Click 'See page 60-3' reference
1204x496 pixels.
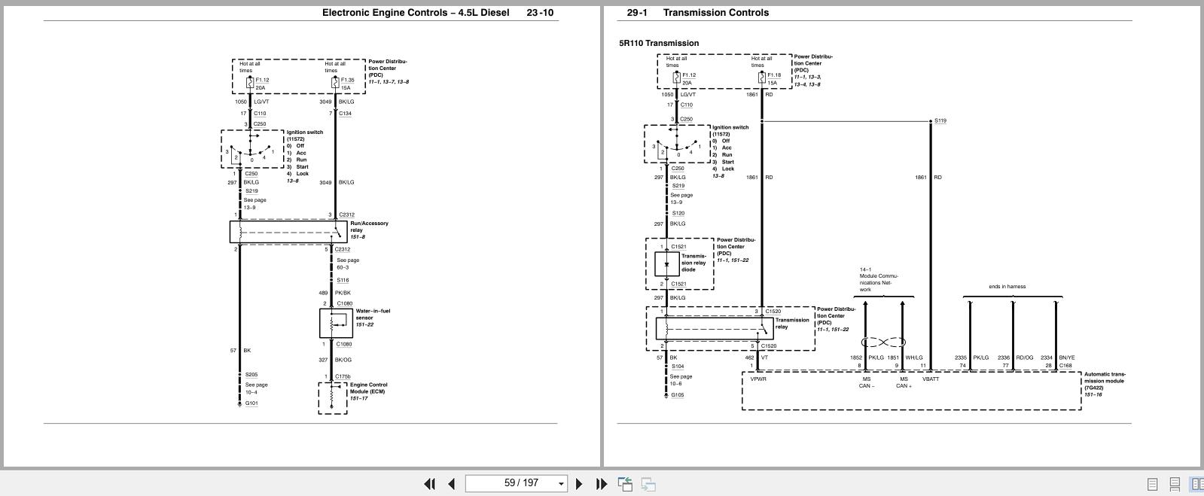[x=348, y=263]
